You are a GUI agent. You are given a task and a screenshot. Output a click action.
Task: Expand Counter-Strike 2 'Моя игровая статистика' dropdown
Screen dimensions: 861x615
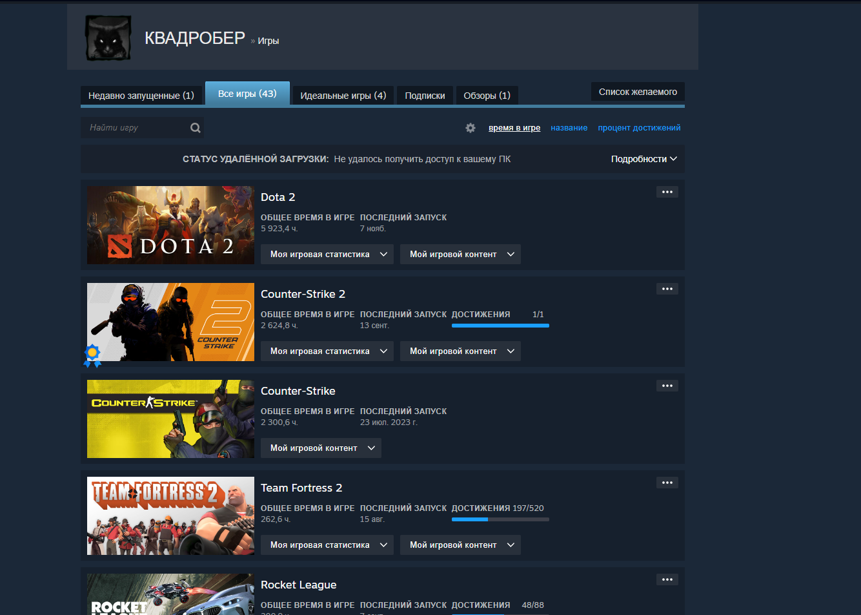[327, 351]
